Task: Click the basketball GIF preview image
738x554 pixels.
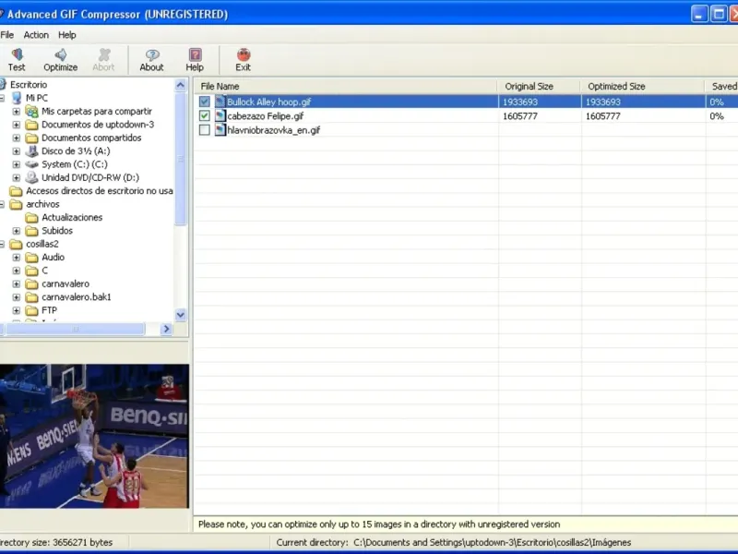Action: point(94,435)
